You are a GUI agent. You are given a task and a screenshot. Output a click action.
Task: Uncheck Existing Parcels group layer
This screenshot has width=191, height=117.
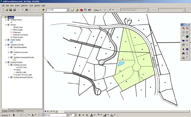[x=9, y=62]
